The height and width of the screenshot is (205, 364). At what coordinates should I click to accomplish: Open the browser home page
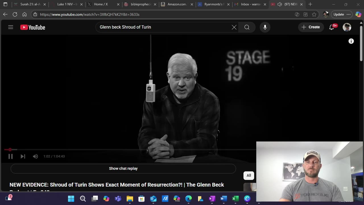[24, 14]
